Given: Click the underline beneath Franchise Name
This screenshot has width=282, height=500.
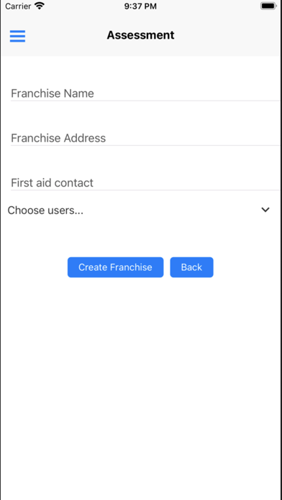Looking at the screenshot, I should tap(145, 101).
